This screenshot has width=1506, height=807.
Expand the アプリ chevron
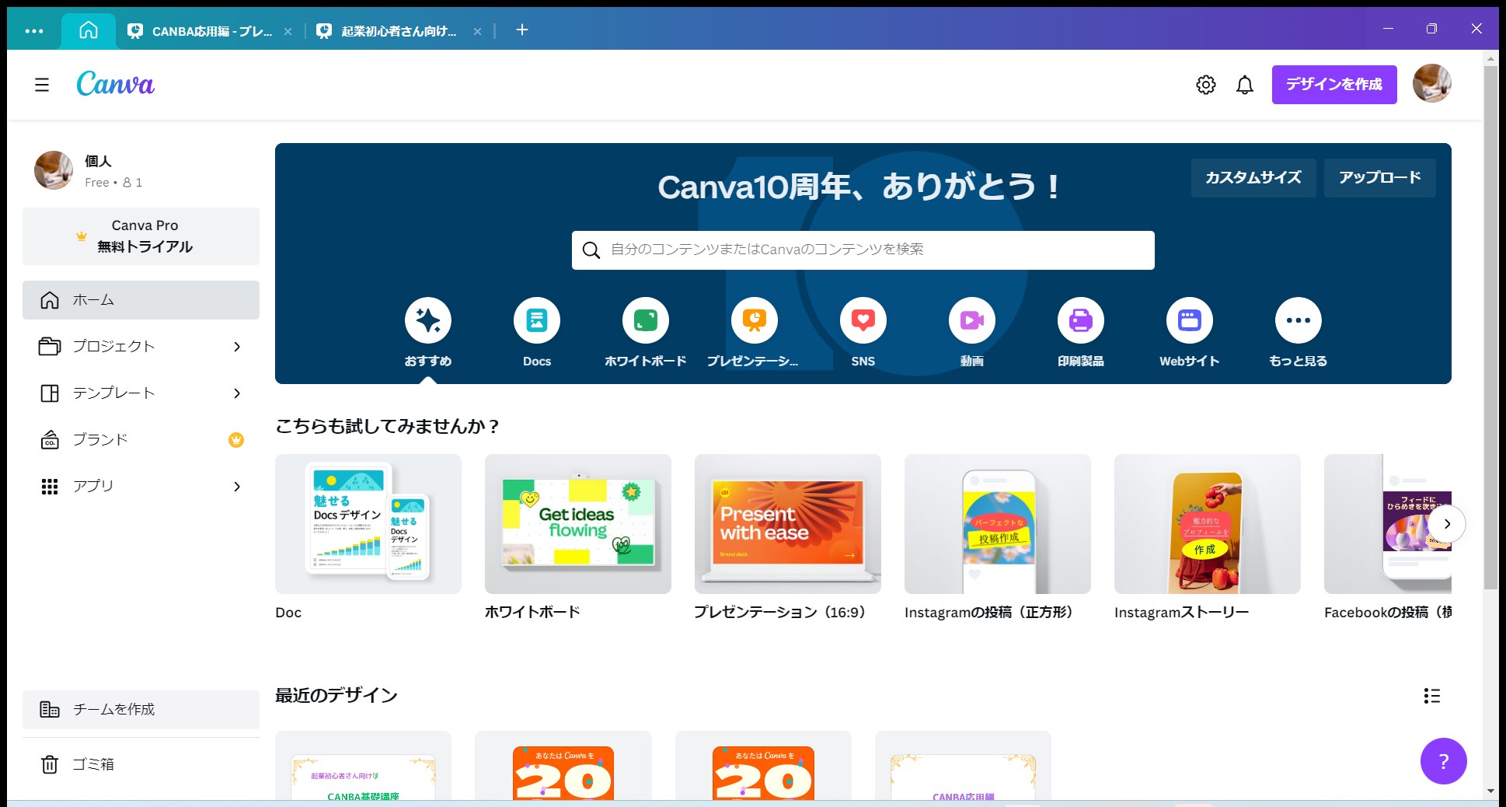coord(237,487)
